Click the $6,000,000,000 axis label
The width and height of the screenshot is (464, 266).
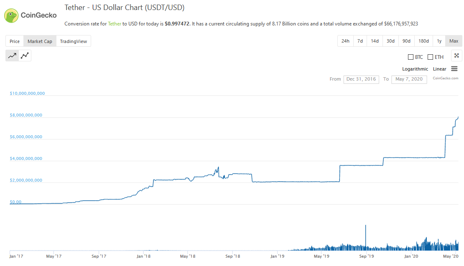pyautogui.click(x=26, y=137)
